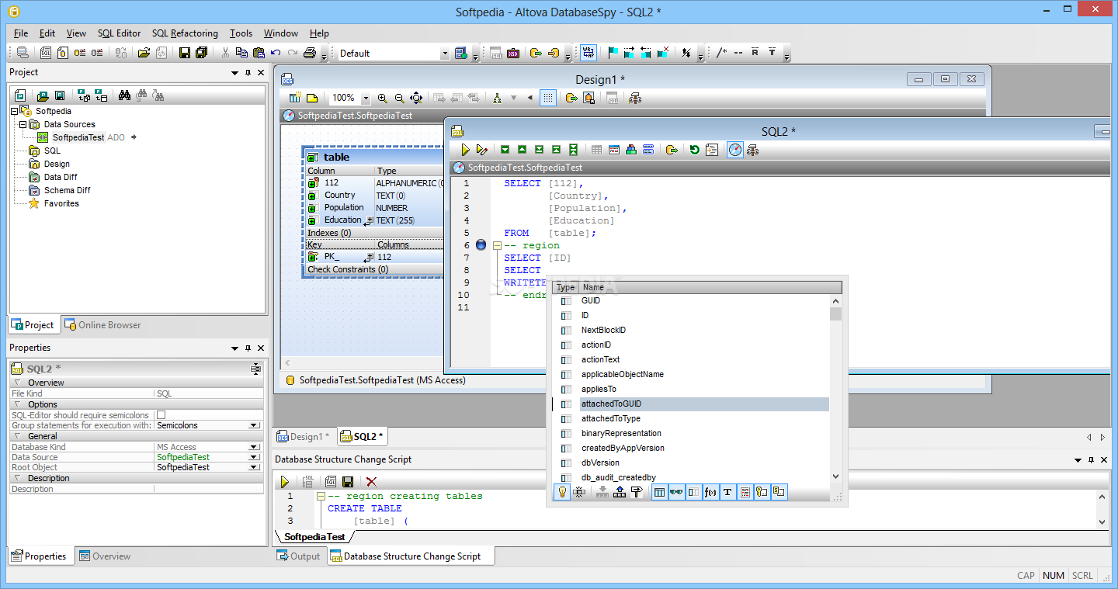Toggle grid display in Design1 toolbar
1118x589 pixels.
pyautogui.click(x=548, y=98)
